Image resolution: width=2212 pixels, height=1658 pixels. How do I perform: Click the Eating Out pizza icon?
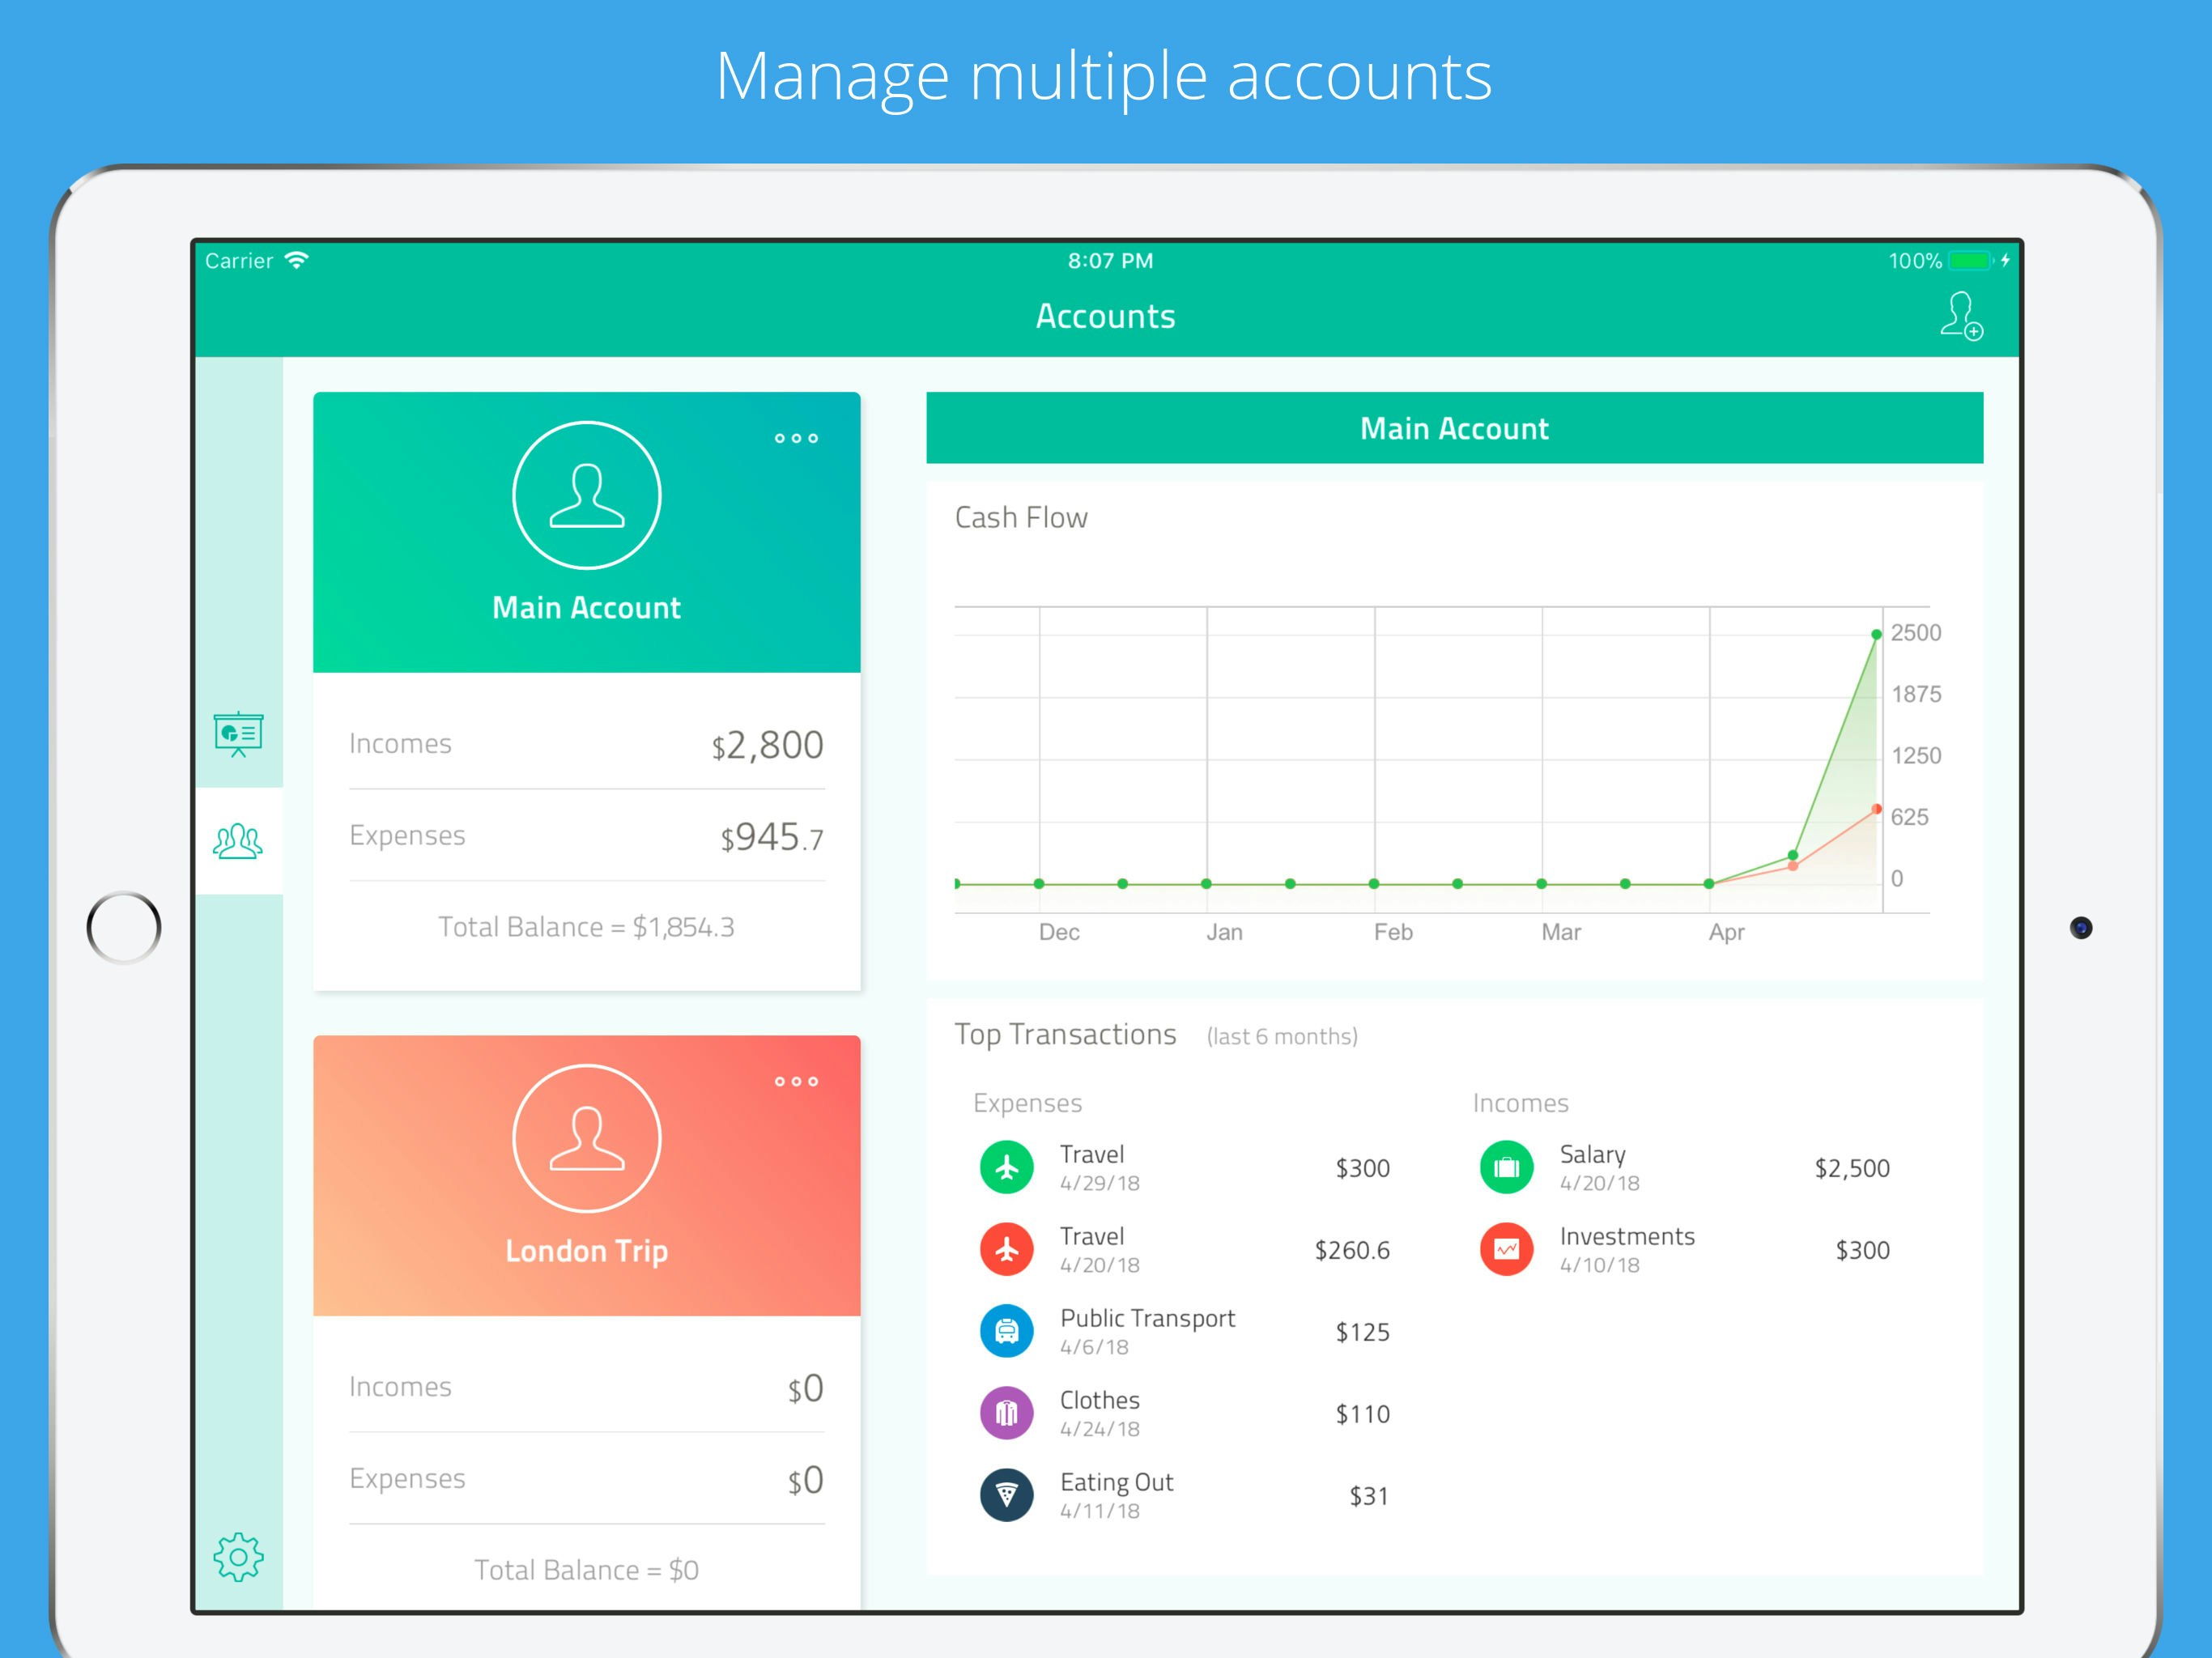coord(1006,1495)
